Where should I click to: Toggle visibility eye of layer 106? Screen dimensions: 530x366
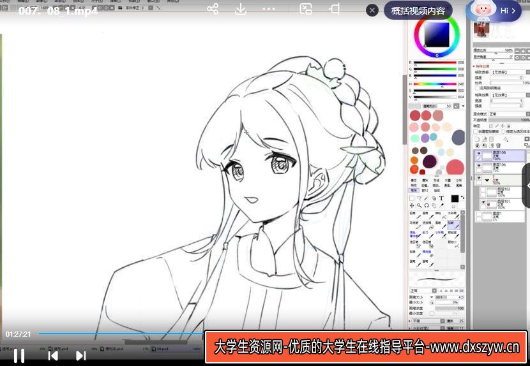pos(479,165)
